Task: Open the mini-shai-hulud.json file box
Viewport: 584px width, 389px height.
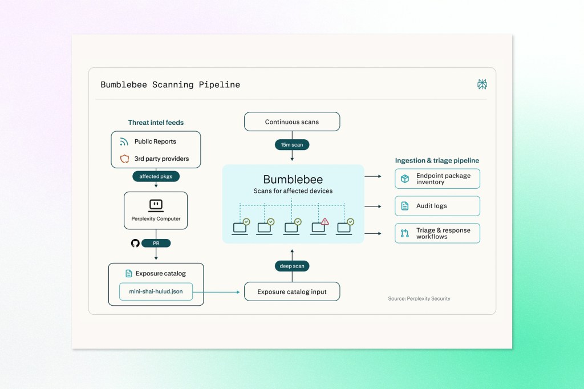Action: [156, 291]
